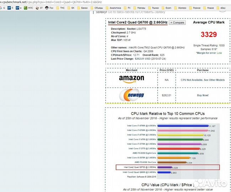Click the 'CPU First Seen on Charts' row

coord(132,51)
